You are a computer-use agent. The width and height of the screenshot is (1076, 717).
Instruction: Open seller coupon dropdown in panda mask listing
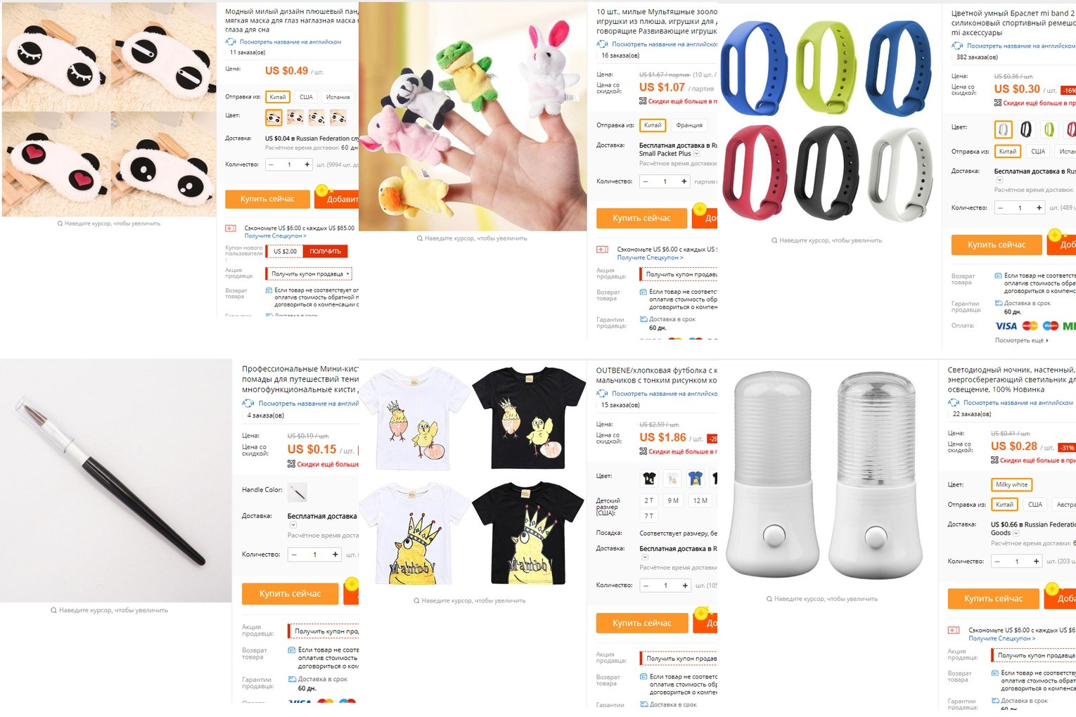[x=309, y=274]
